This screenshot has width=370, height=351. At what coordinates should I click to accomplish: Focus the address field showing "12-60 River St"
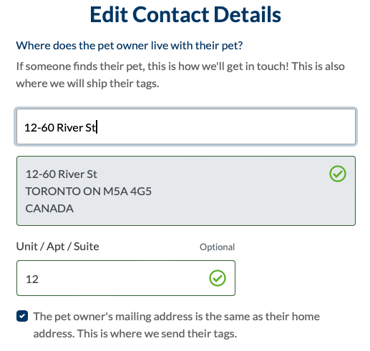point(186,127)
